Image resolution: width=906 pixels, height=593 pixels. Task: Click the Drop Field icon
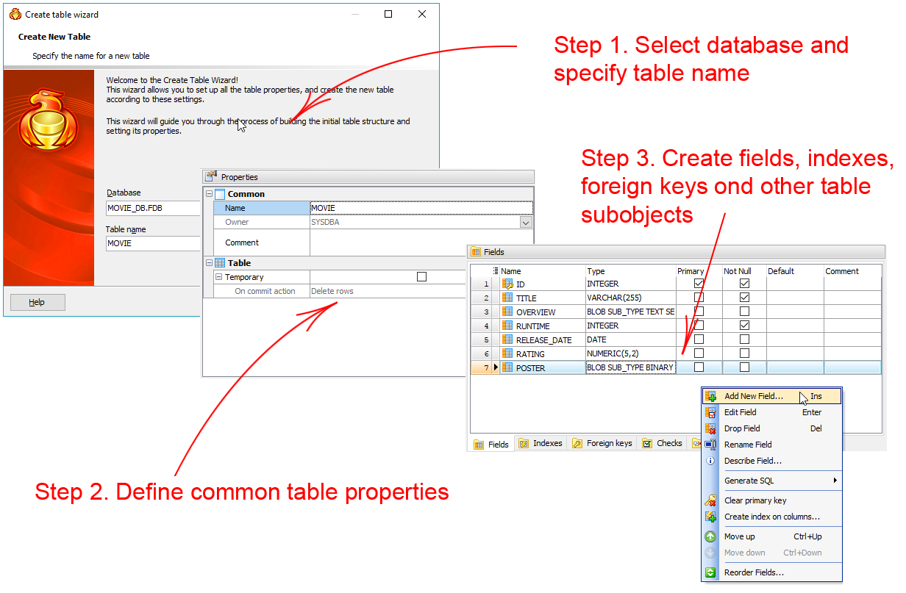point(710,428)
